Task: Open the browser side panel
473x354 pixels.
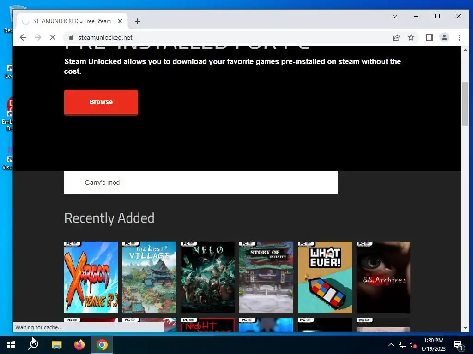Action: (x=429, y=37)
